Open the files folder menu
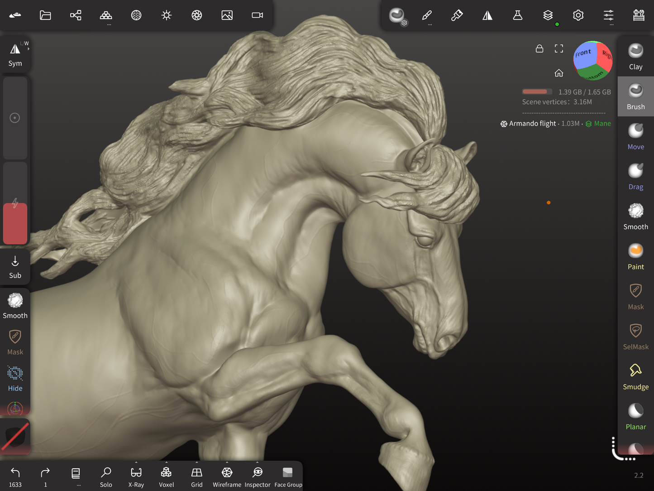Image resolution: width=654 pixels, height=491 pixels. coord(45,15)
